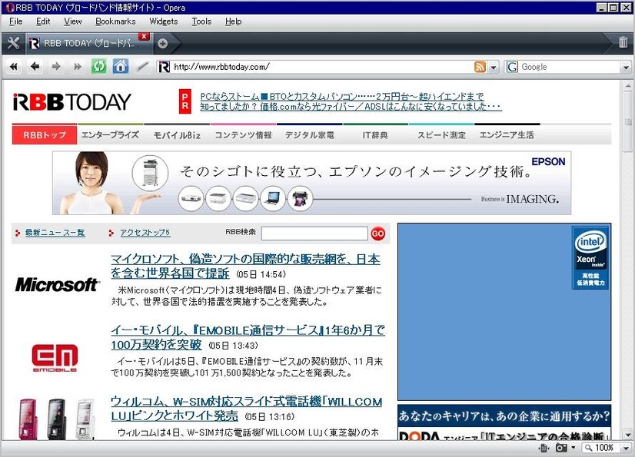Open the panels wrench icon
This screenshot has height=457, width=635.
tap(13, 43)
